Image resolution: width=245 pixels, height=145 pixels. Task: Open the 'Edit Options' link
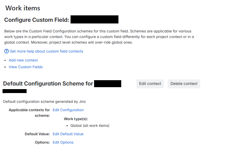click(63, 142)
